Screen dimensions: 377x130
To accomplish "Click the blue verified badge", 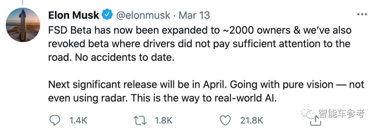I will pos(107,15).
